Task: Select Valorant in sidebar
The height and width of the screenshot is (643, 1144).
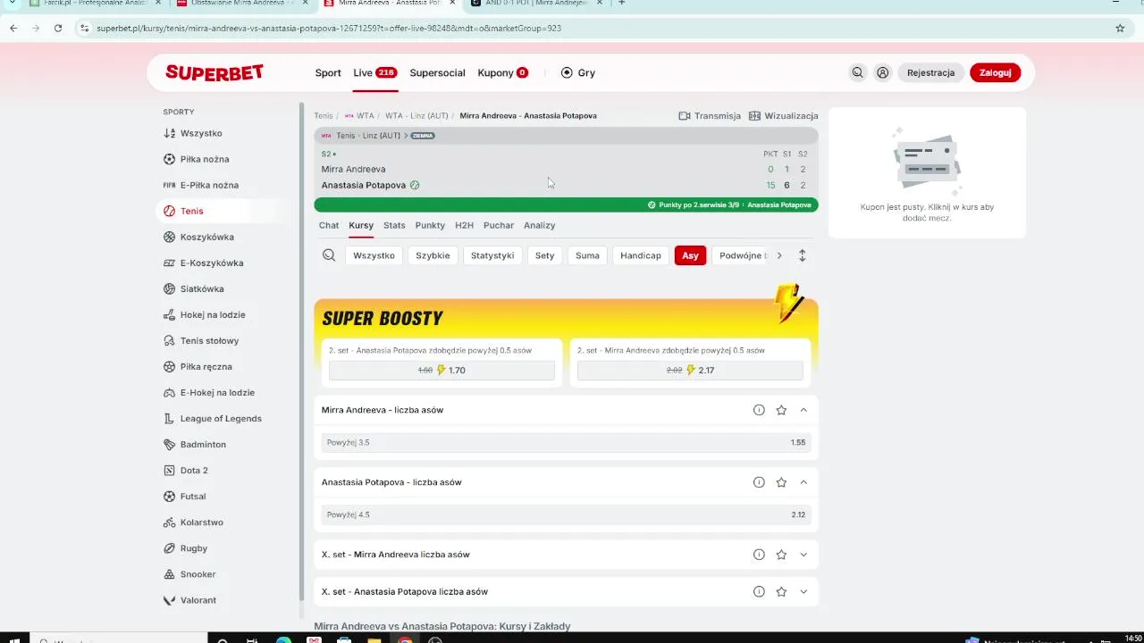Action: (189, 599)
